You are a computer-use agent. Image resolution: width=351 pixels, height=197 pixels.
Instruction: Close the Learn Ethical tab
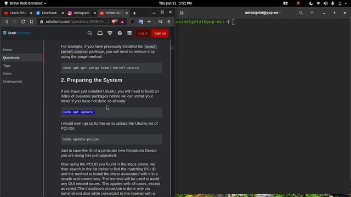click(x=31, y=13)
